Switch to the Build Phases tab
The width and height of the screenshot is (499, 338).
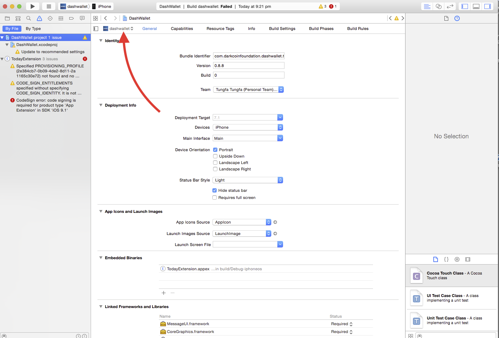(x=321, y=29)
